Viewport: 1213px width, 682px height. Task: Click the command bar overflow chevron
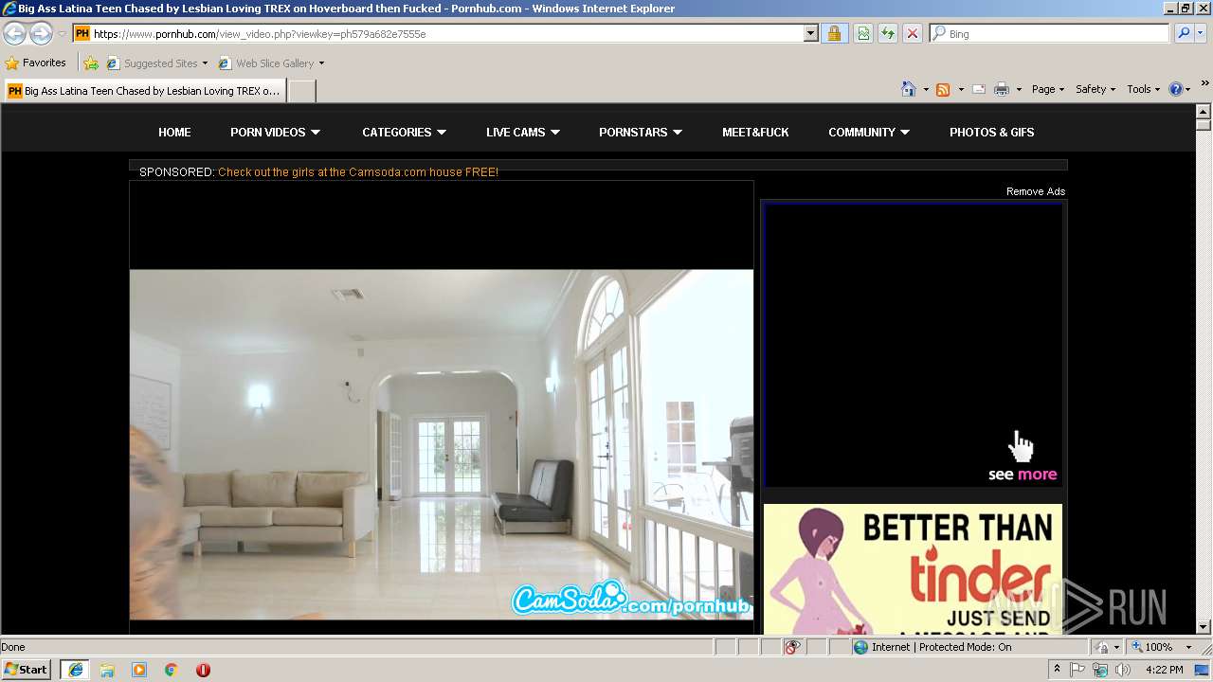(x=1205, y=83)
